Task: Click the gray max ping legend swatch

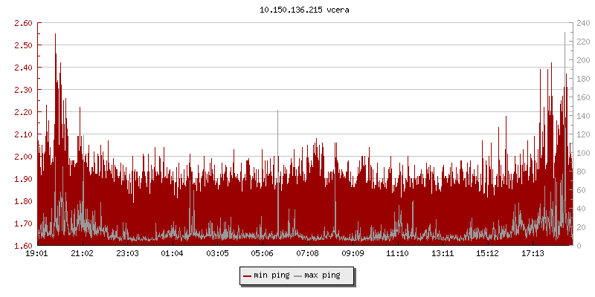Action: (x=297, y=276)
